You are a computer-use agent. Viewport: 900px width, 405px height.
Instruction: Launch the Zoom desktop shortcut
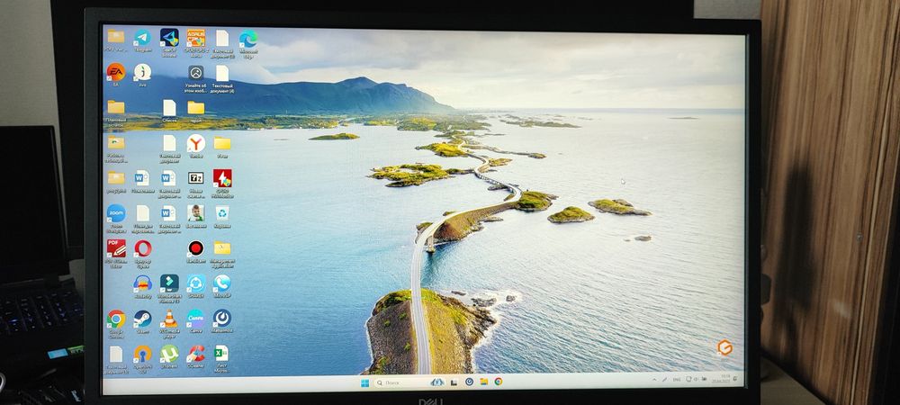coord(116,213)
